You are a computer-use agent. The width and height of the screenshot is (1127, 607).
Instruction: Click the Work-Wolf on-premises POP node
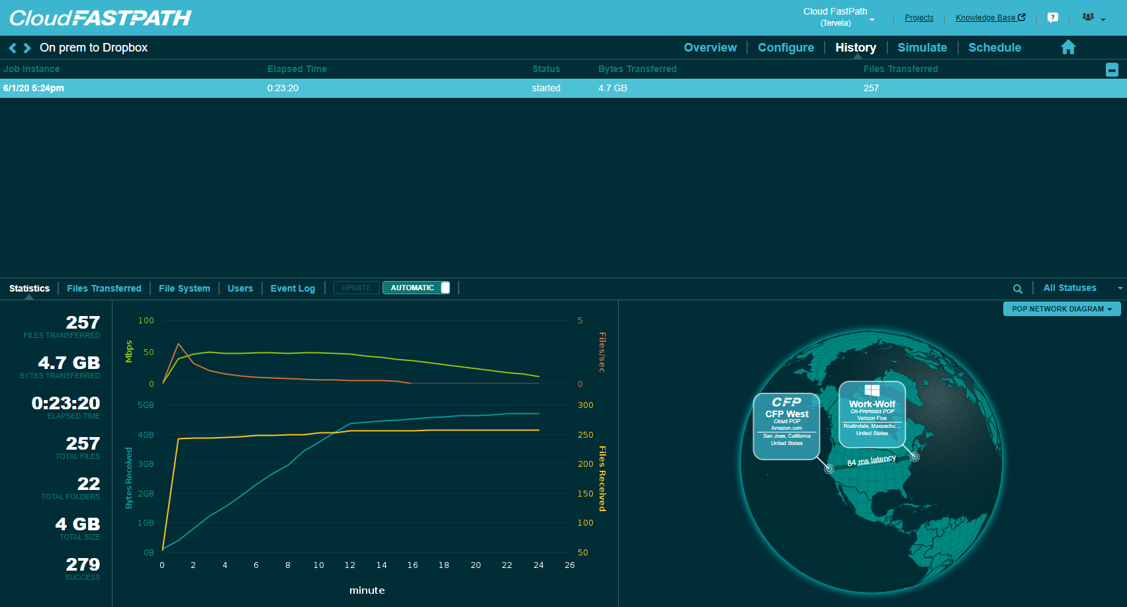pyautogui.click(x=872, y=415)
